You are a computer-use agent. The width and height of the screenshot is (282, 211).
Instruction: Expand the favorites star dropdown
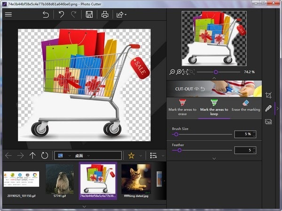pyautogui.click(x=140, y=156)
